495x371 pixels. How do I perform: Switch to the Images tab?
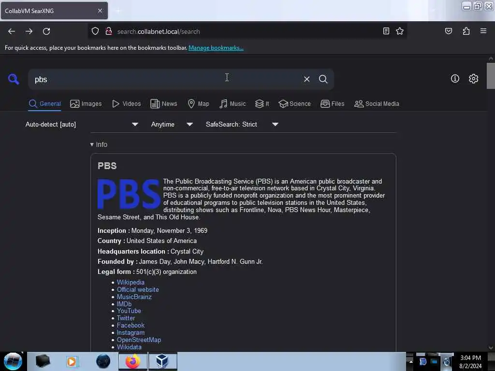point(86,104)
